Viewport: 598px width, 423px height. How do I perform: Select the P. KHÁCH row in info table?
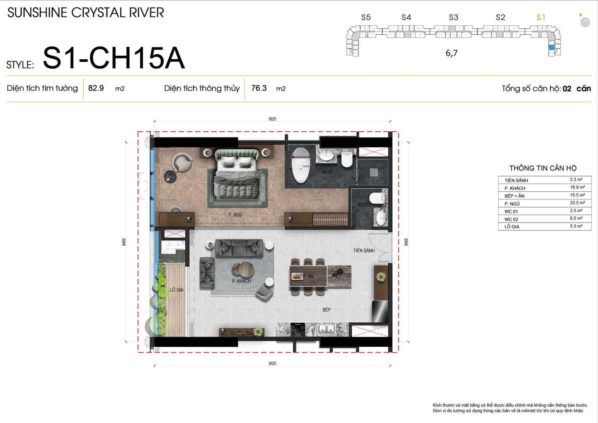[x=545, y=188]
